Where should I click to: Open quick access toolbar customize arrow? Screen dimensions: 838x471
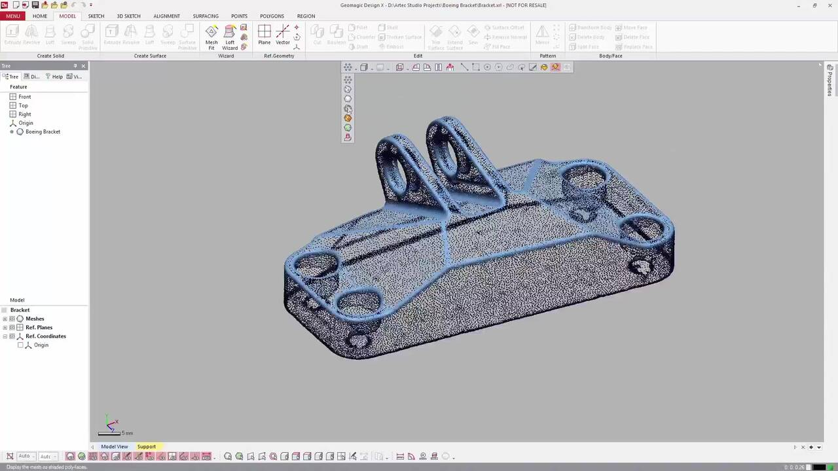point(91,5)
